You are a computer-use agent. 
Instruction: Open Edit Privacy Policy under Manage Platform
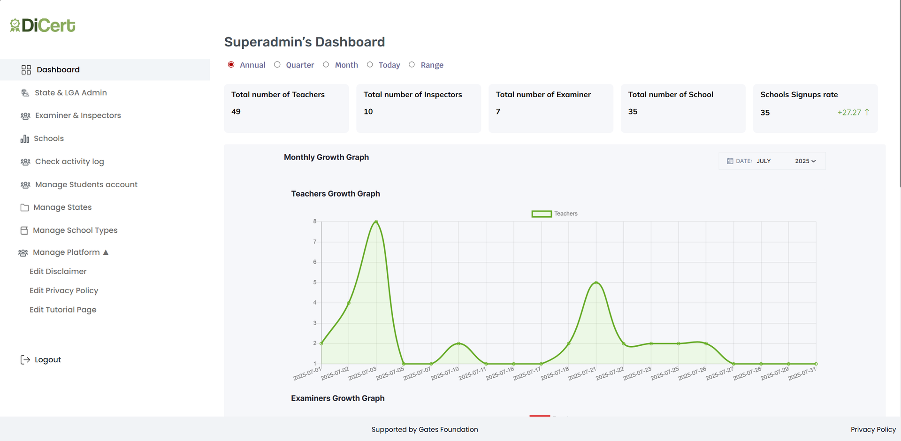click(64, 290)
